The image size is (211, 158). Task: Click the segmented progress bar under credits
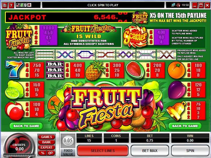pyautogui.click(x=19, y=155)
